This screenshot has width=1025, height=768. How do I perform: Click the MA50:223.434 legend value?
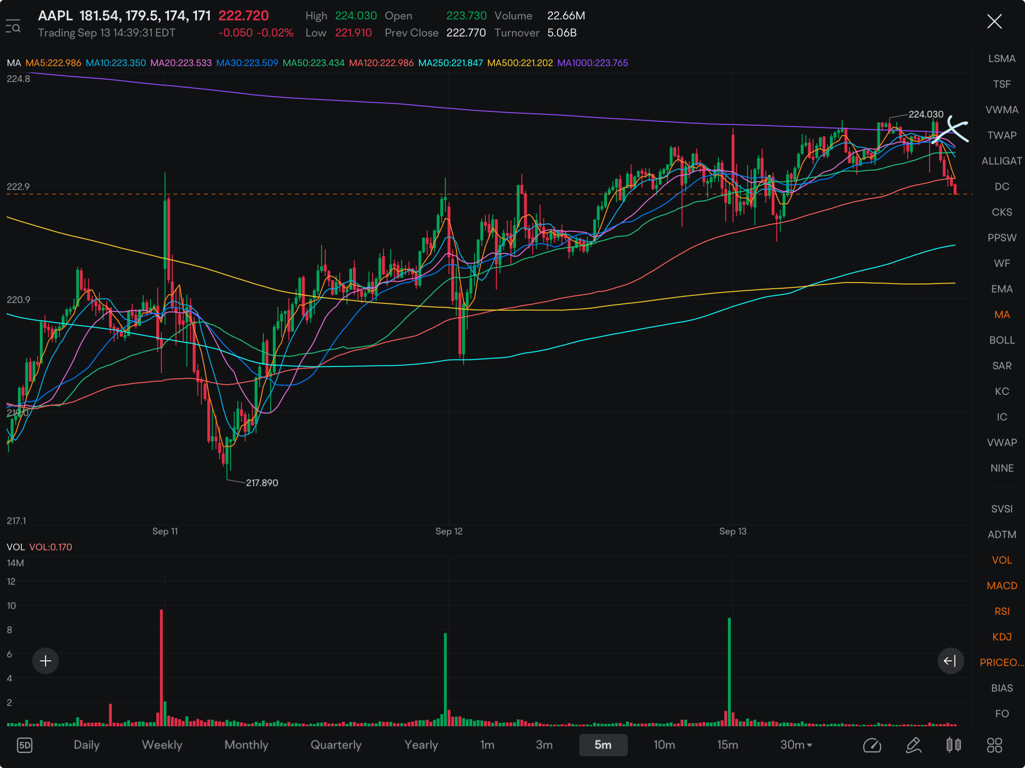pyautogui.click(x=313, y=63)
